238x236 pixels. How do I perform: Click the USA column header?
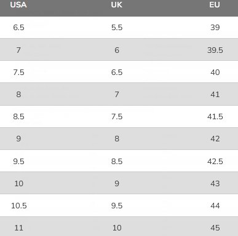18,5
